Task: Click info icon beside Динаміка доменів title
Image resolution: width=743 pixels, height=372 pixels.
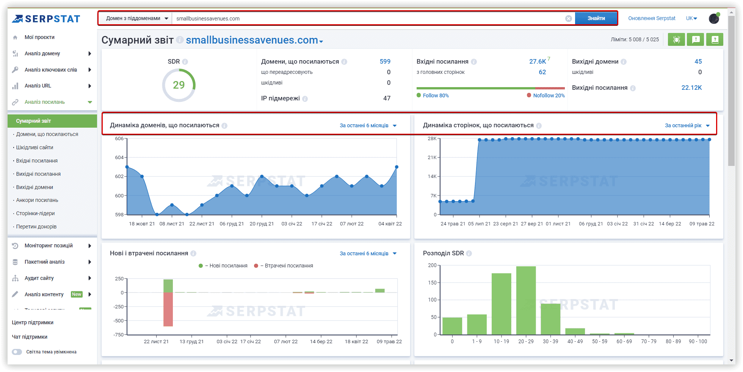Action: click(224, 126)
